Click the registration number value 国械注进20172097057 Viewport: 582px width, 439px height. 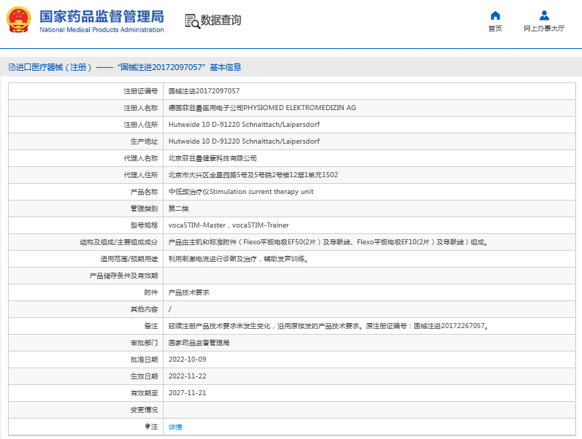(x=204, y=91)
